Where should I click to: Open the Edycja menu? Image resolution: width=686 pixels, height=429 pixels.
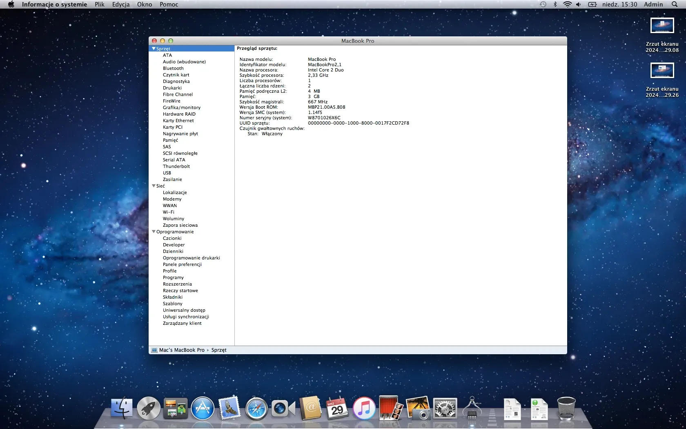pyautogui.click(x=121, y=4)
